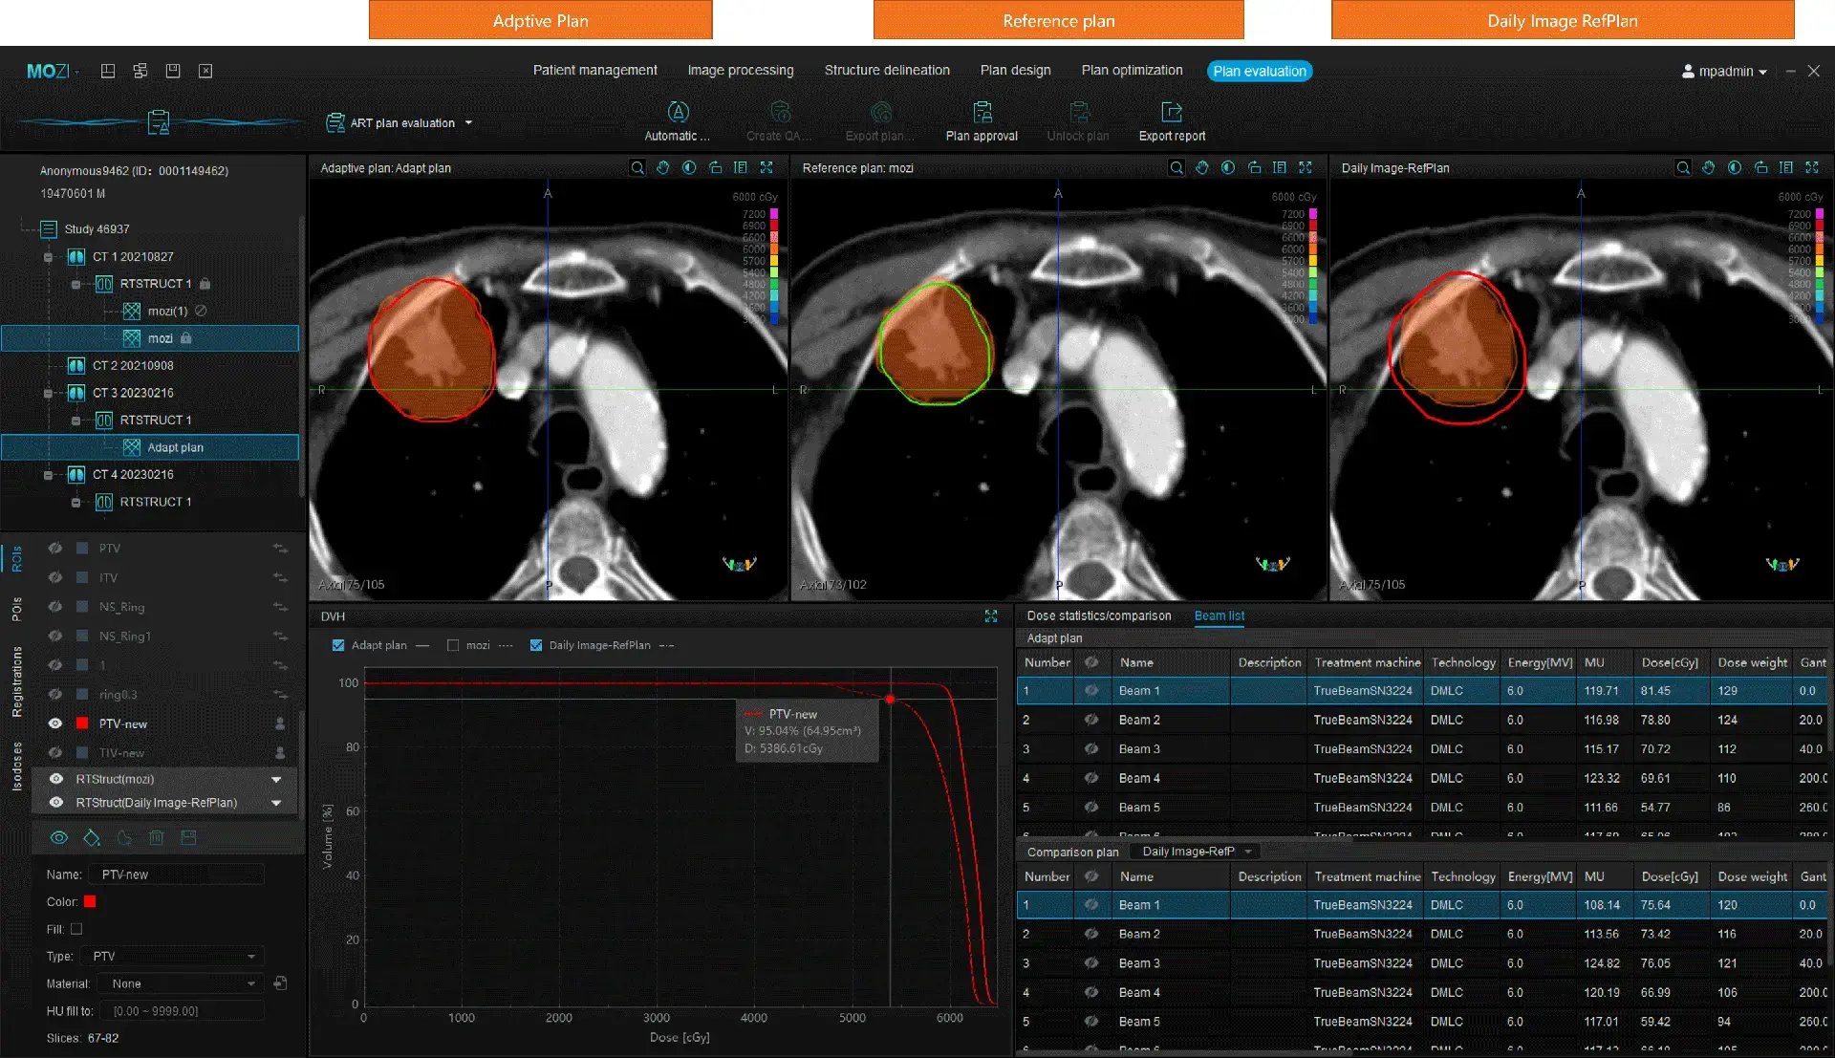The width and height of the screenshot is (1835, 1058).
Task: Hide the PTV-new ROI visibility eye
Action: [x=55, y=723]
